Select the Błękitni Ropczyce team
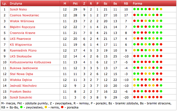This screenshot has height=111, width=177. pyautogui.click(x=22, y=27)
